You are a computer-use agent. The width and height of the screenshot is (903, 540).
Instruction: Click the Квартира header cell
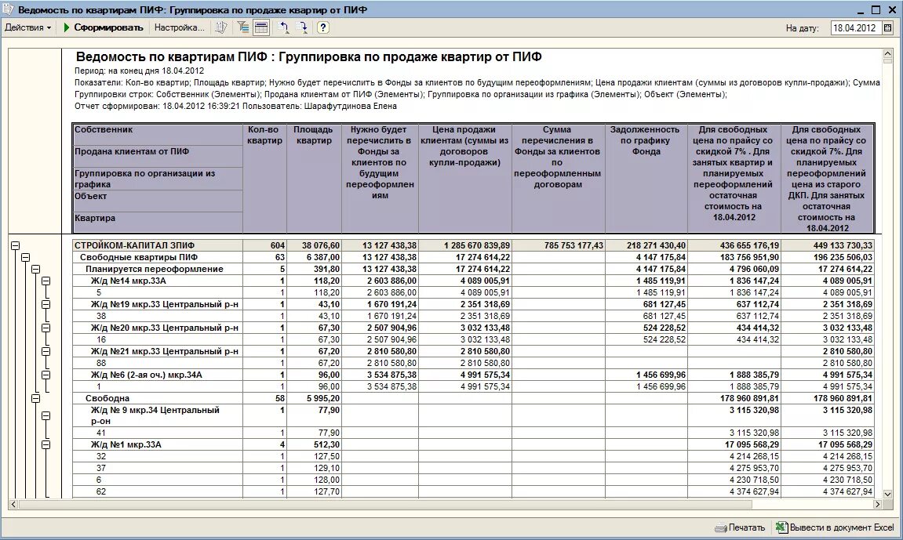(x=158, y=223)
